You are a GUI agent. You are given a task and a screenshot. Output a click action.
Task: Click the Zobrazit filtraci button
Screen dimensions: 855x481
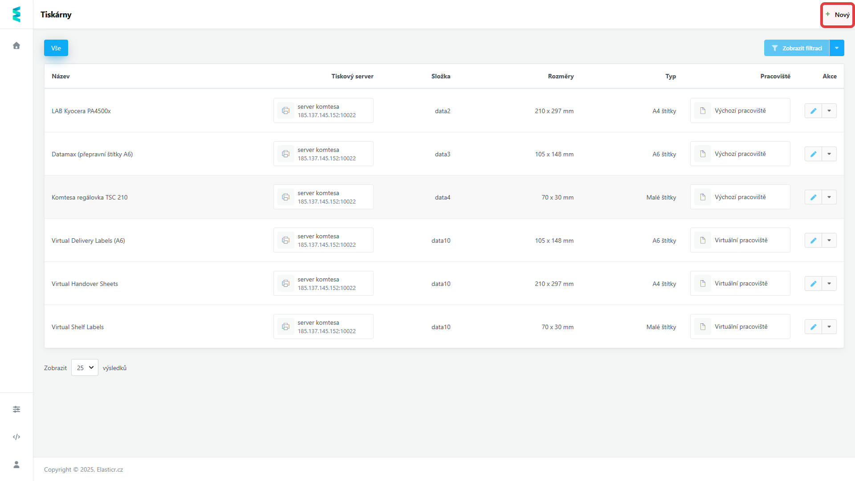(797, 48)
